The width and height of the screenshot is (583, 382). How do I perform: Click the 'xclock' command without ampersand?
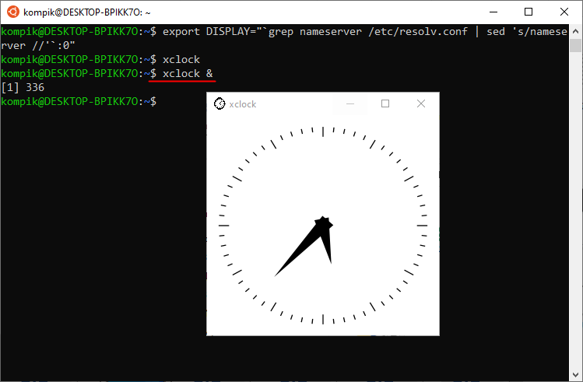[181, 59]
